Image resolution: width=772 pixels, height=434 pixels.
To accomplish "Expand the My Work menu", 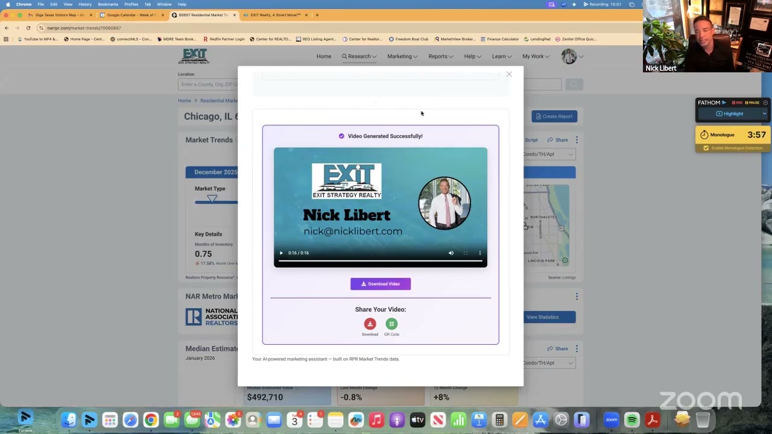I will click(x=536, y=56).
